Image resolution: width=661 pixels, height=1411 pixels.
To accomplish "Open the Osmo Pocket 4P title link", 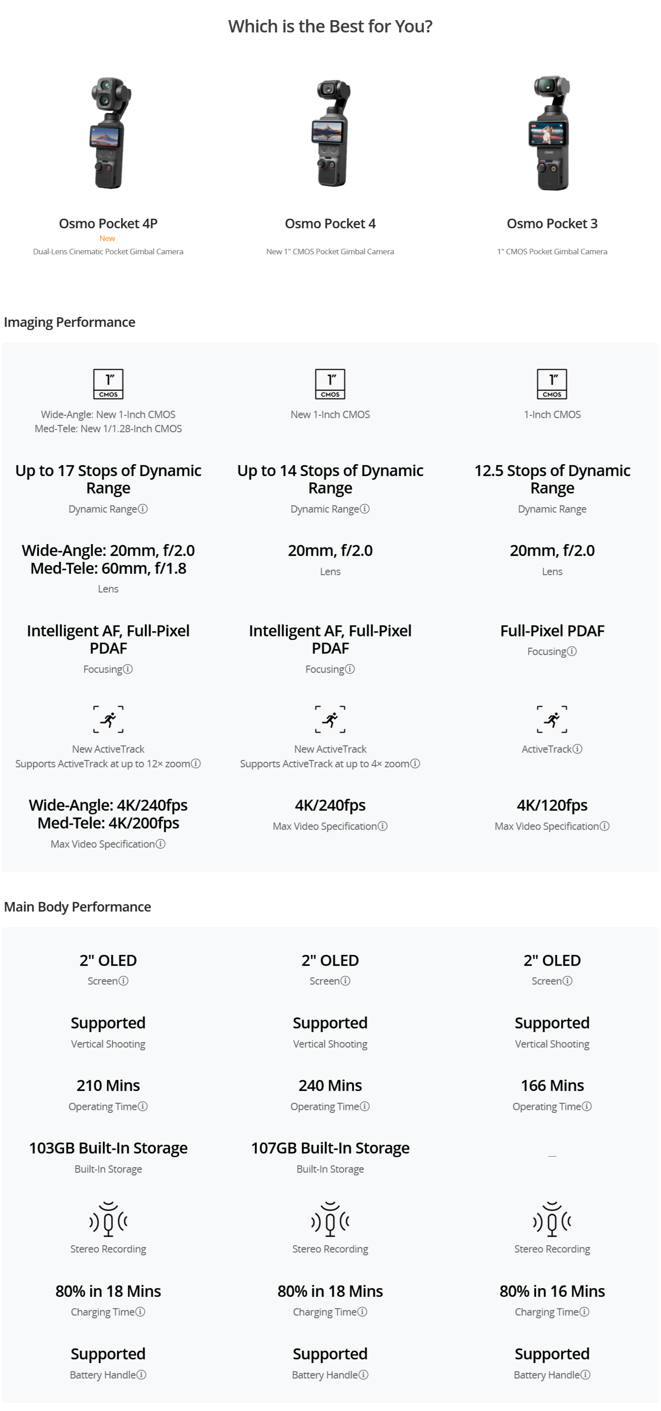I will click(109, 224).
